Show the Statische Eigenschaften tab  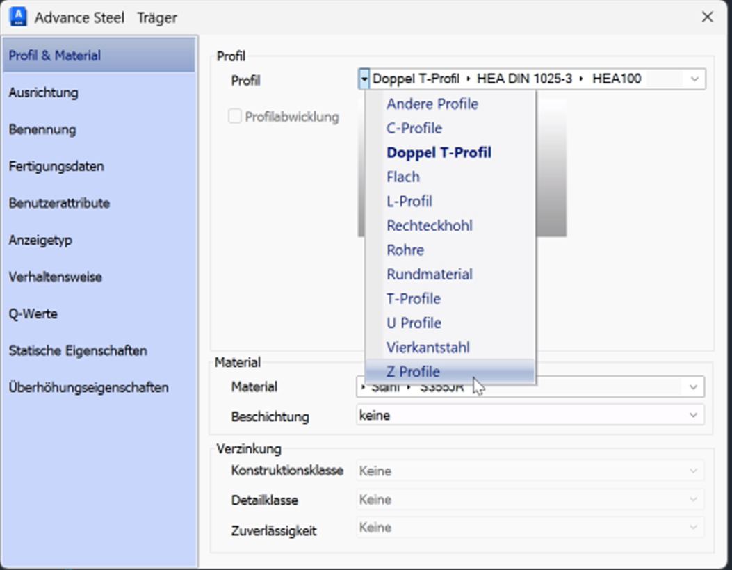99,350
